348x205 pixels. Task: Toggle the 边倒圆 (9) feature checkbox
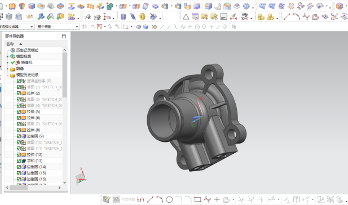click(19, 136)
